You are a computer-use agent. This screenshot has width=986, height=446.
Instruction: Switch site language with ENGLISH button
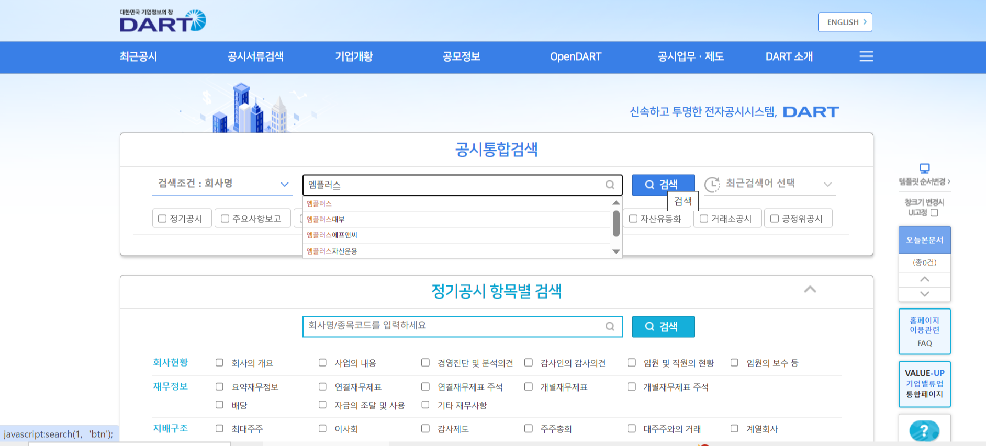[845, 22]
